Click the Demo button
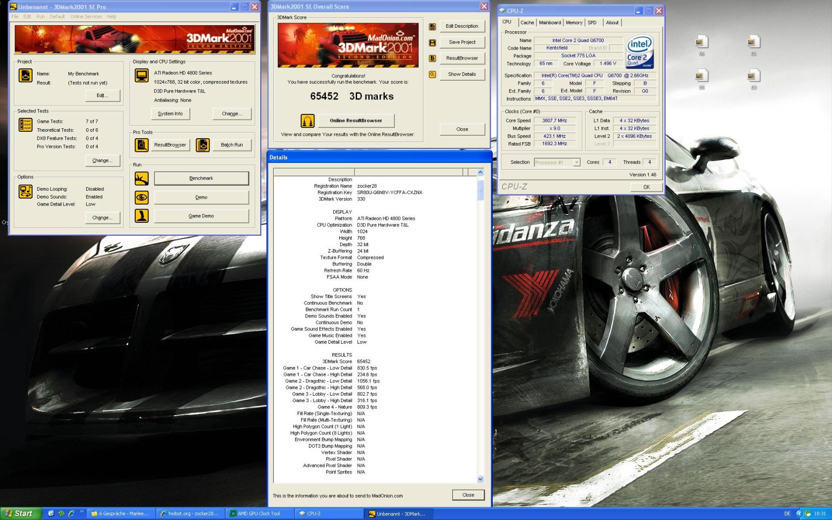832x520 pixels. (x=201, y=198)
